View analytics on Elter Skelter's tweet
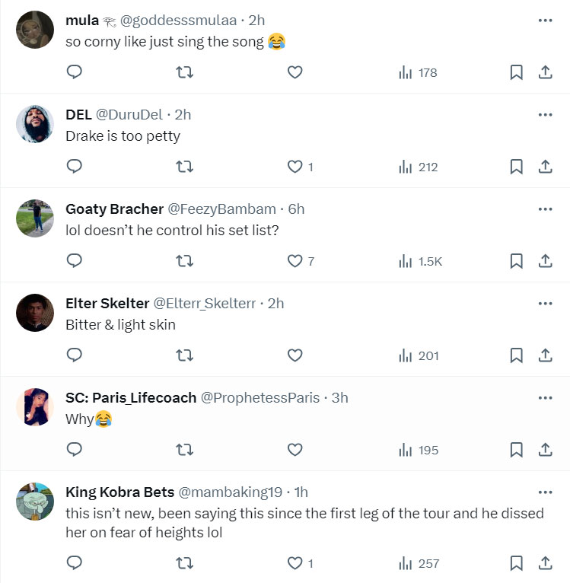This screenshot has width=570, height=583. click(419, 355)
